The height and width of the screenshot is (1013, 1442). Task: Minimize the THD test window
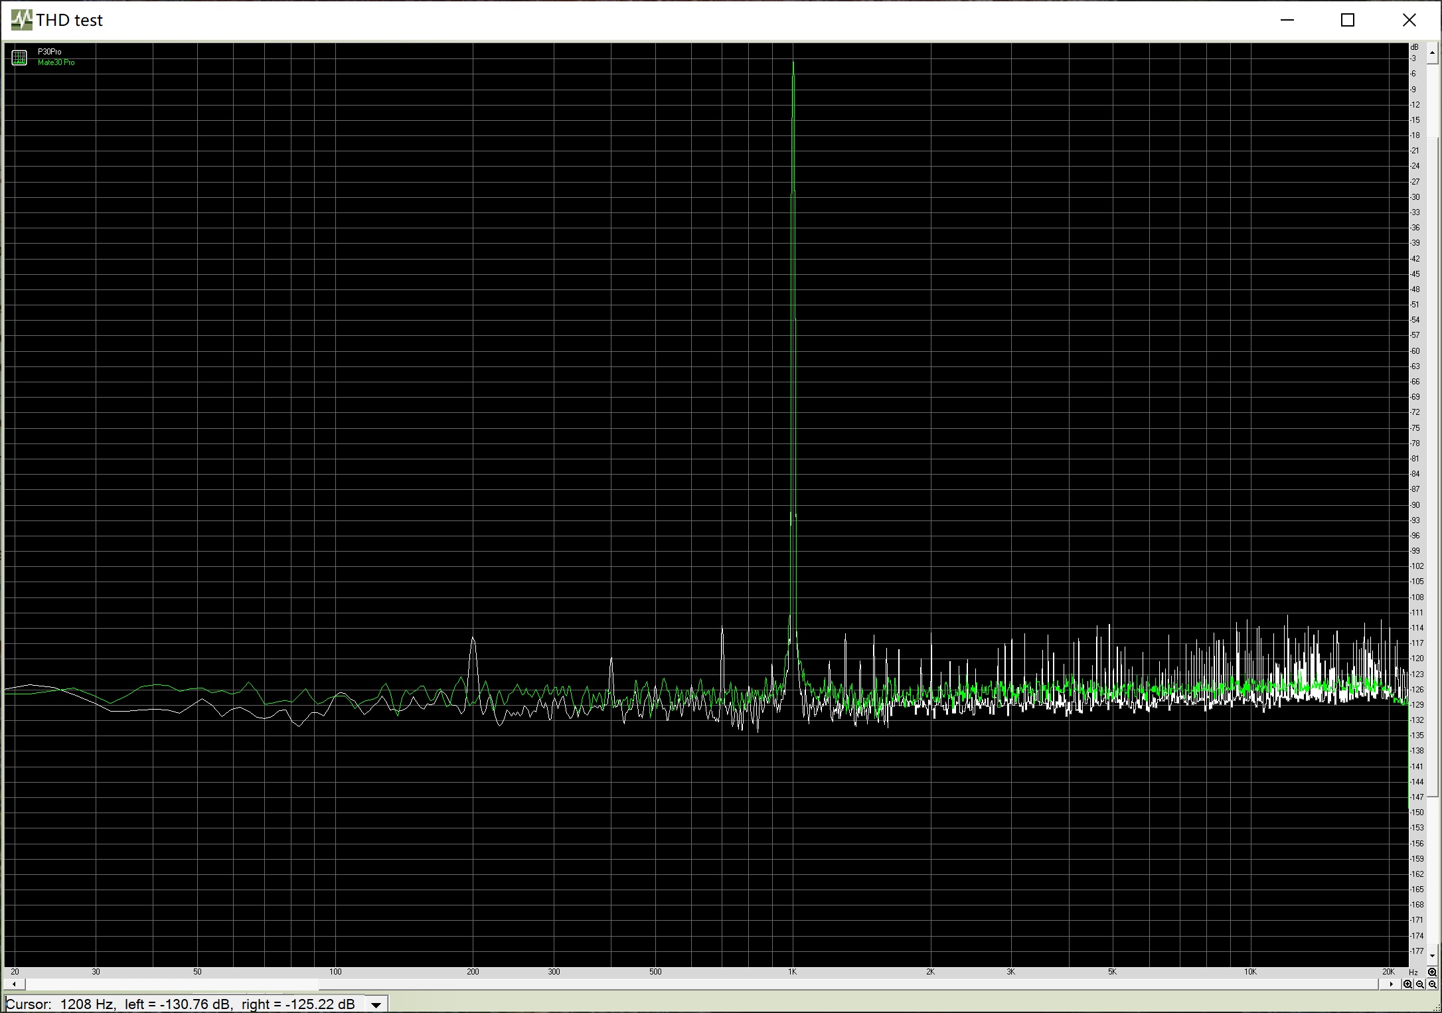pos(1287,20)
